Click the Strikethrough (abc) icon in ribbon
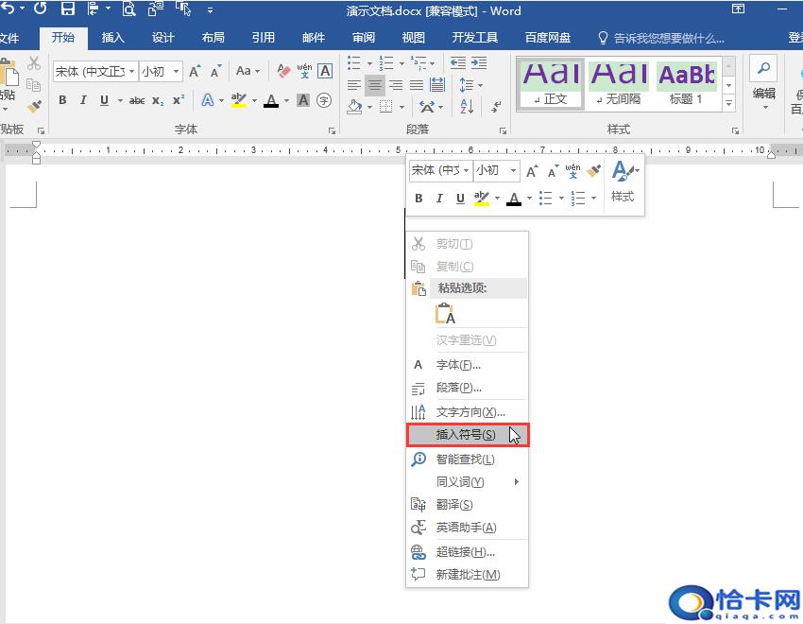Screen dimensions: 803x624 click(x=137, y=100)
